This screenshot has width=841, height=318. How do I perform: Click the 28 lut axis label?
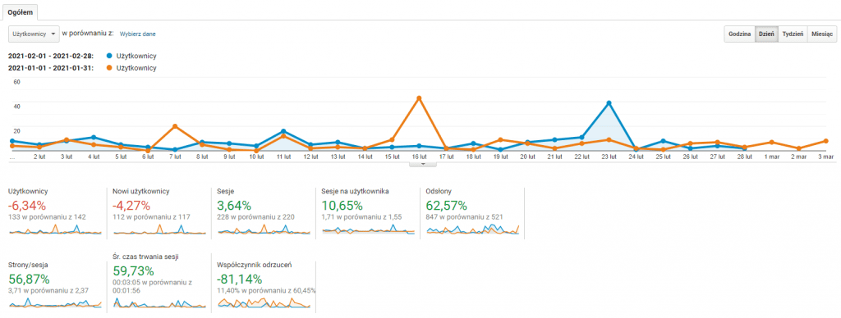coord(744,157)
